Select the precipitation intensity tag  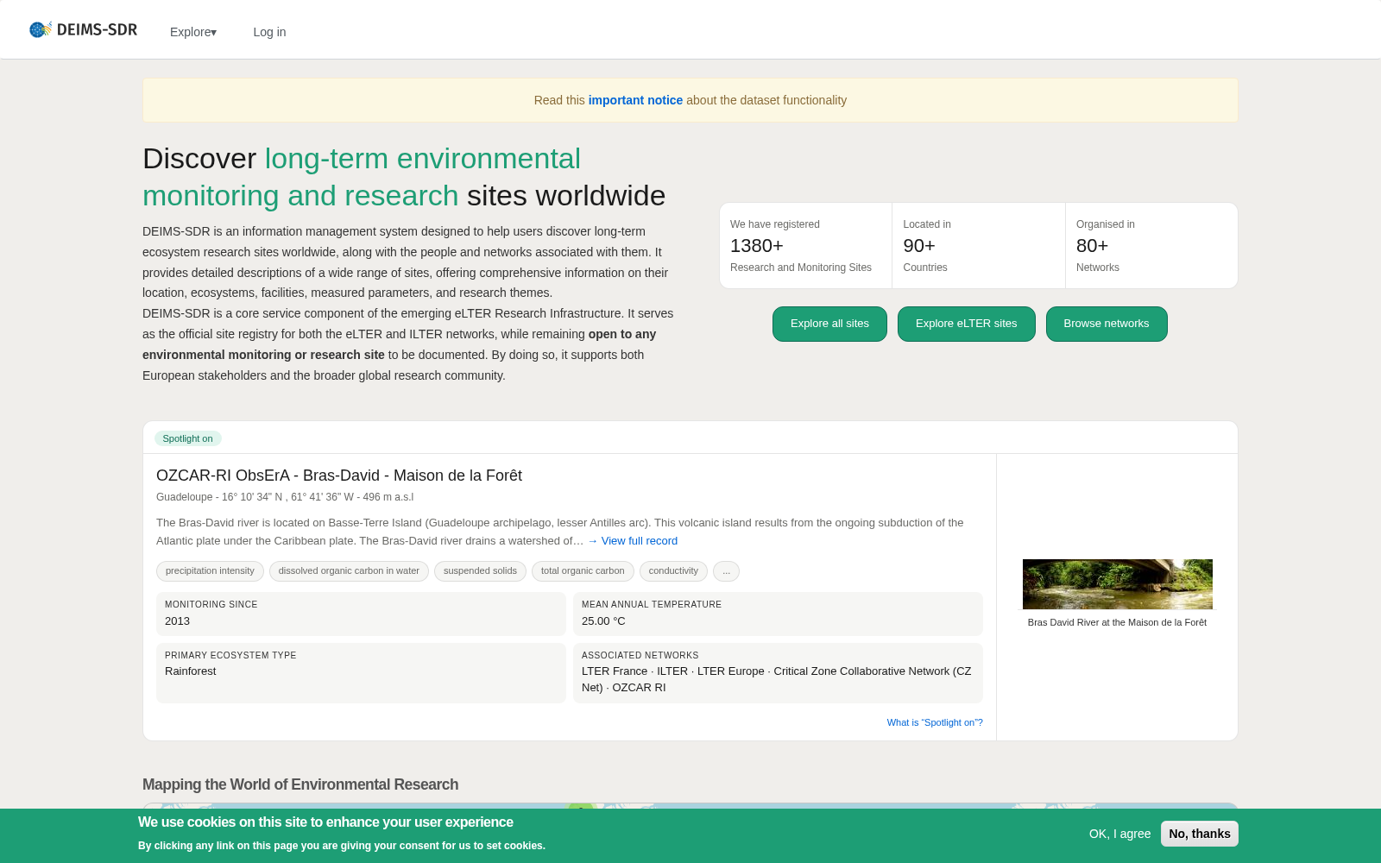click(210, 571)
